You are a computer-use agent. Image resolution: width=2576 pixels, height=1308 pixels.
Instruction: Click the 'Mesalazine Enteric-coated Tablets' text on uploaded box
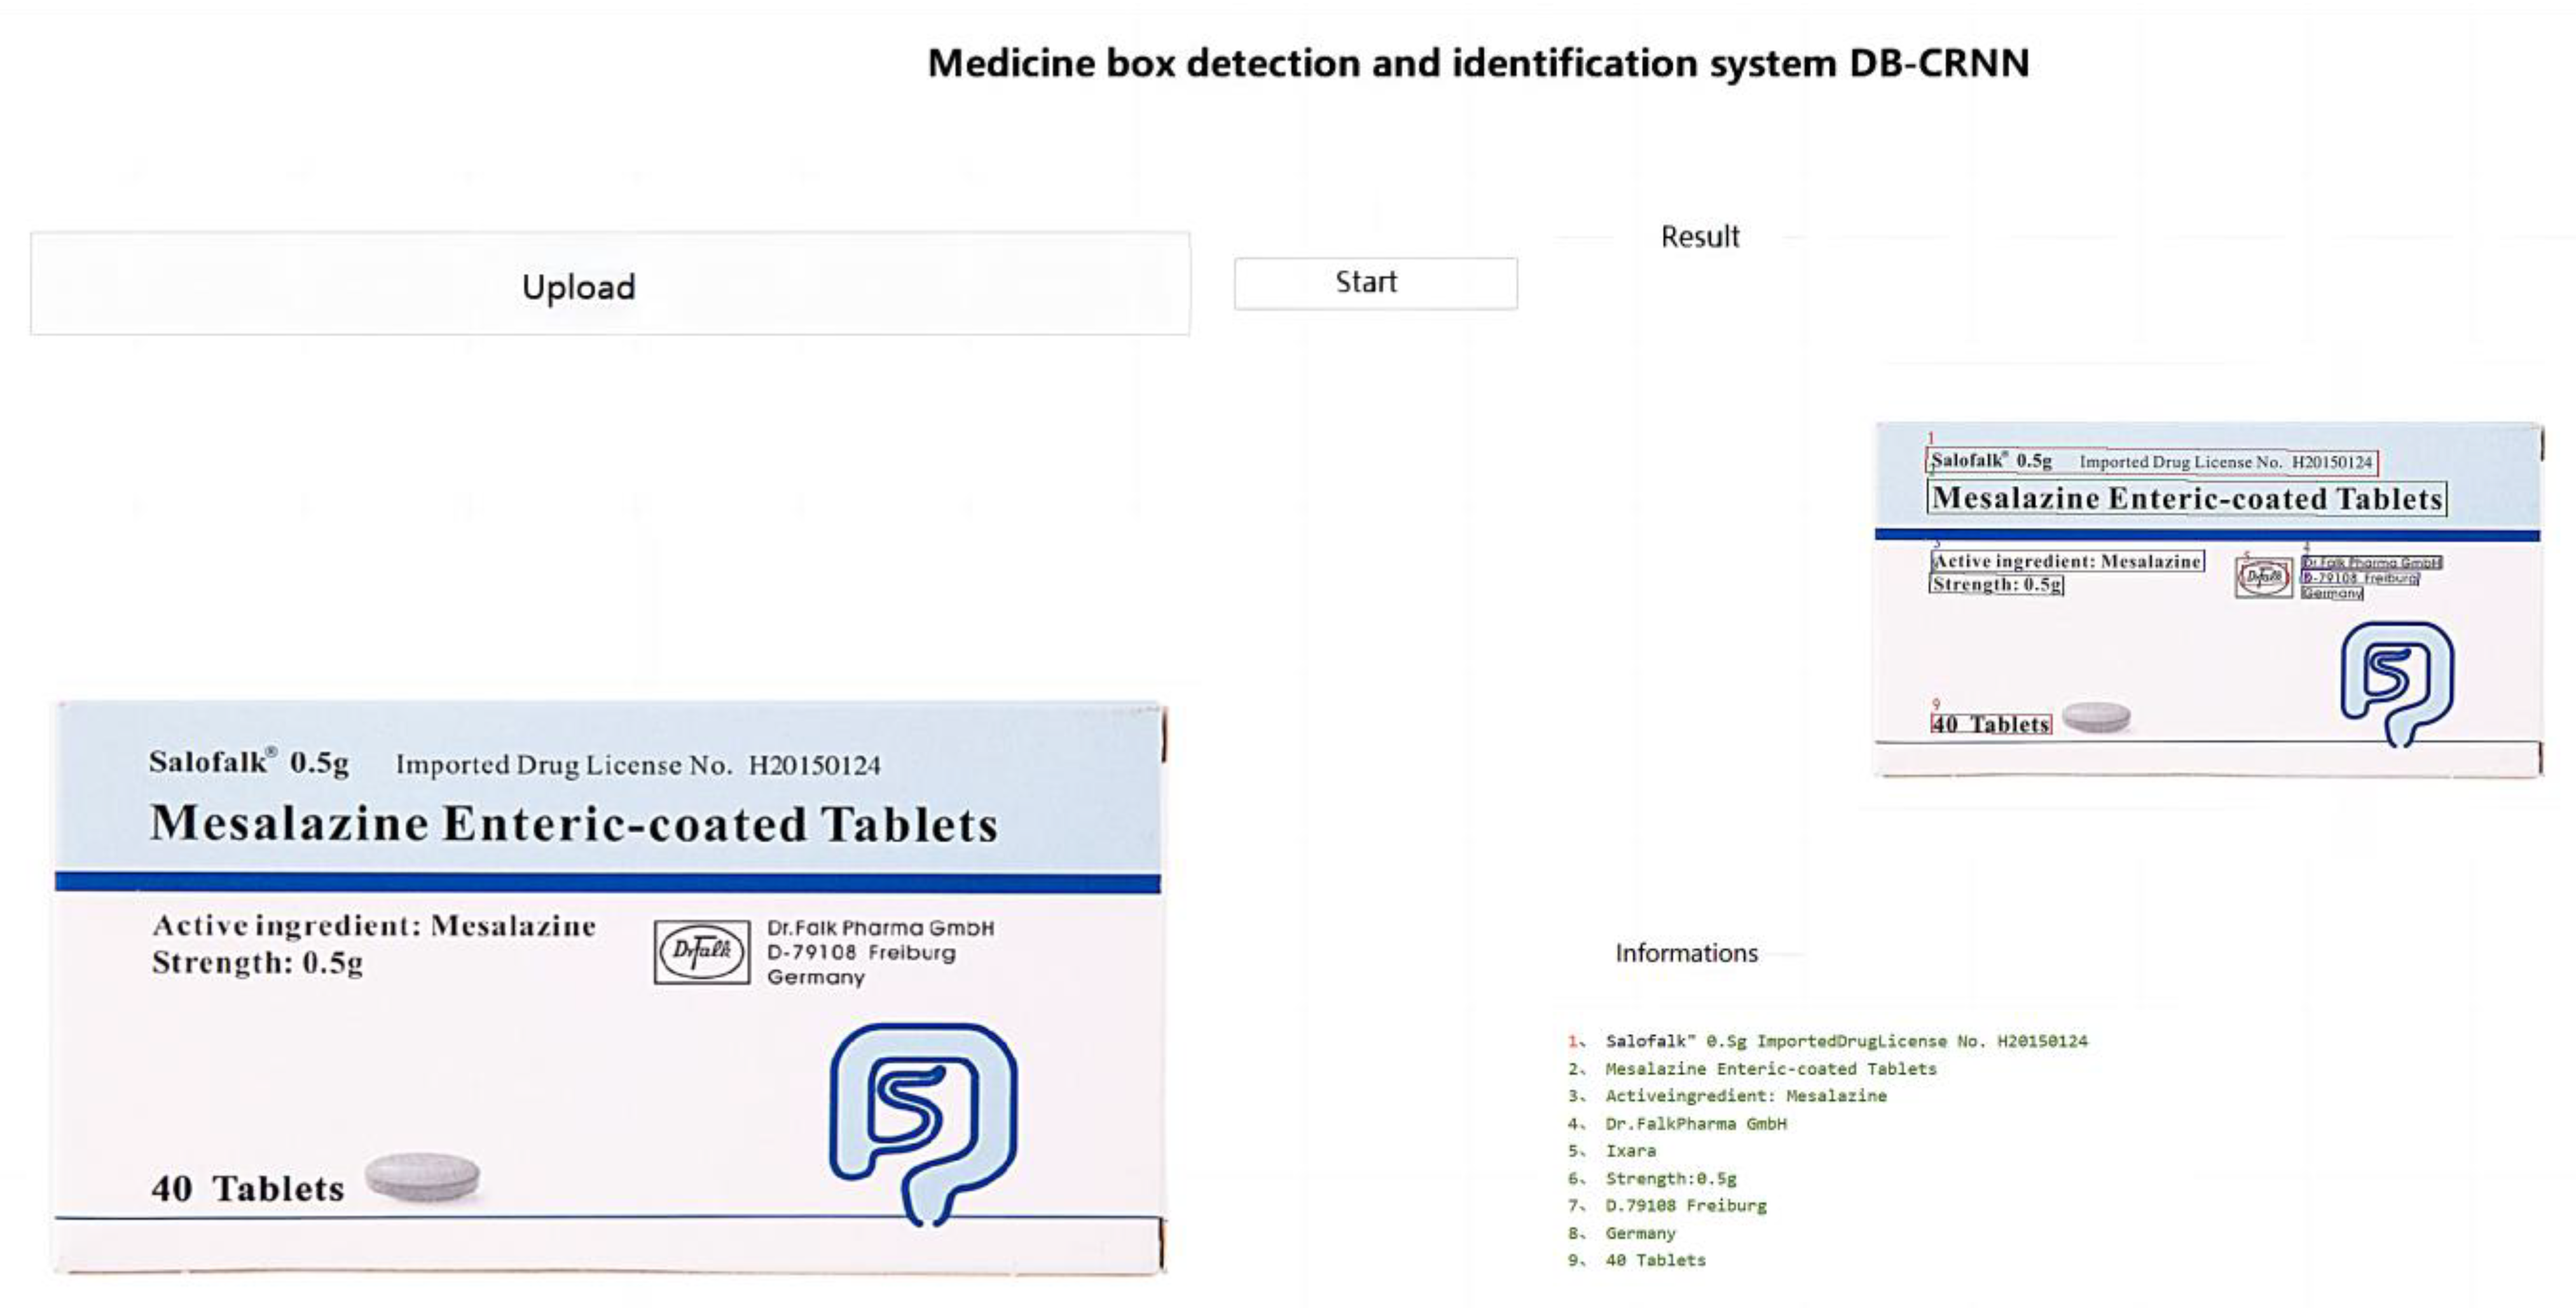(574, 824)
